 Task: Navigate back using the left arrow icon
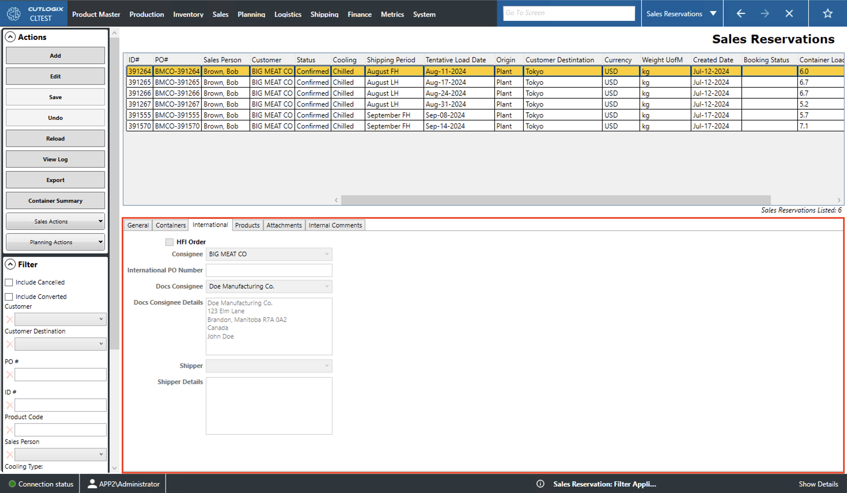pyautogui.click(x=741, y=13)
